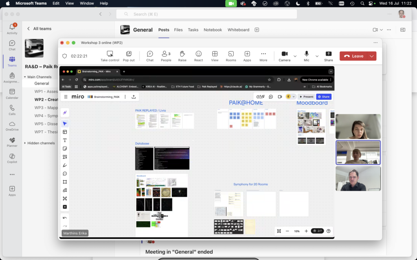Open Calendar in Teams sidebar
Viewport: 417px width, 260px height.
tap(12, 94)
